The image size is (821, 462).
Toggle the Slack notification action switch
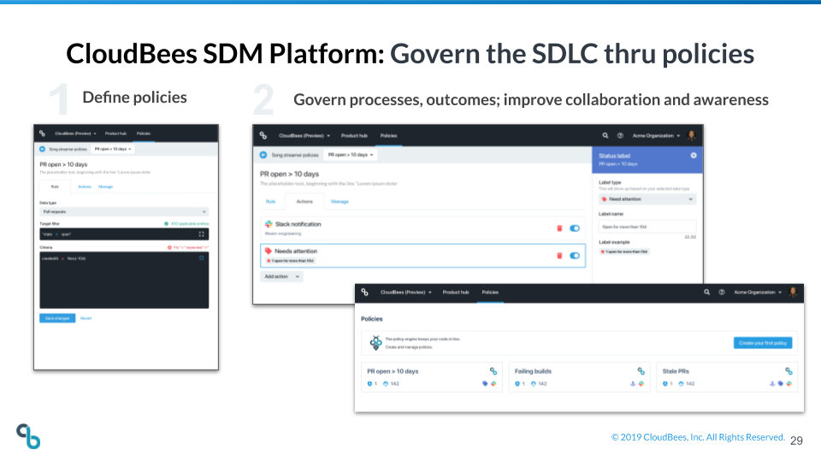tap(575, 228)
